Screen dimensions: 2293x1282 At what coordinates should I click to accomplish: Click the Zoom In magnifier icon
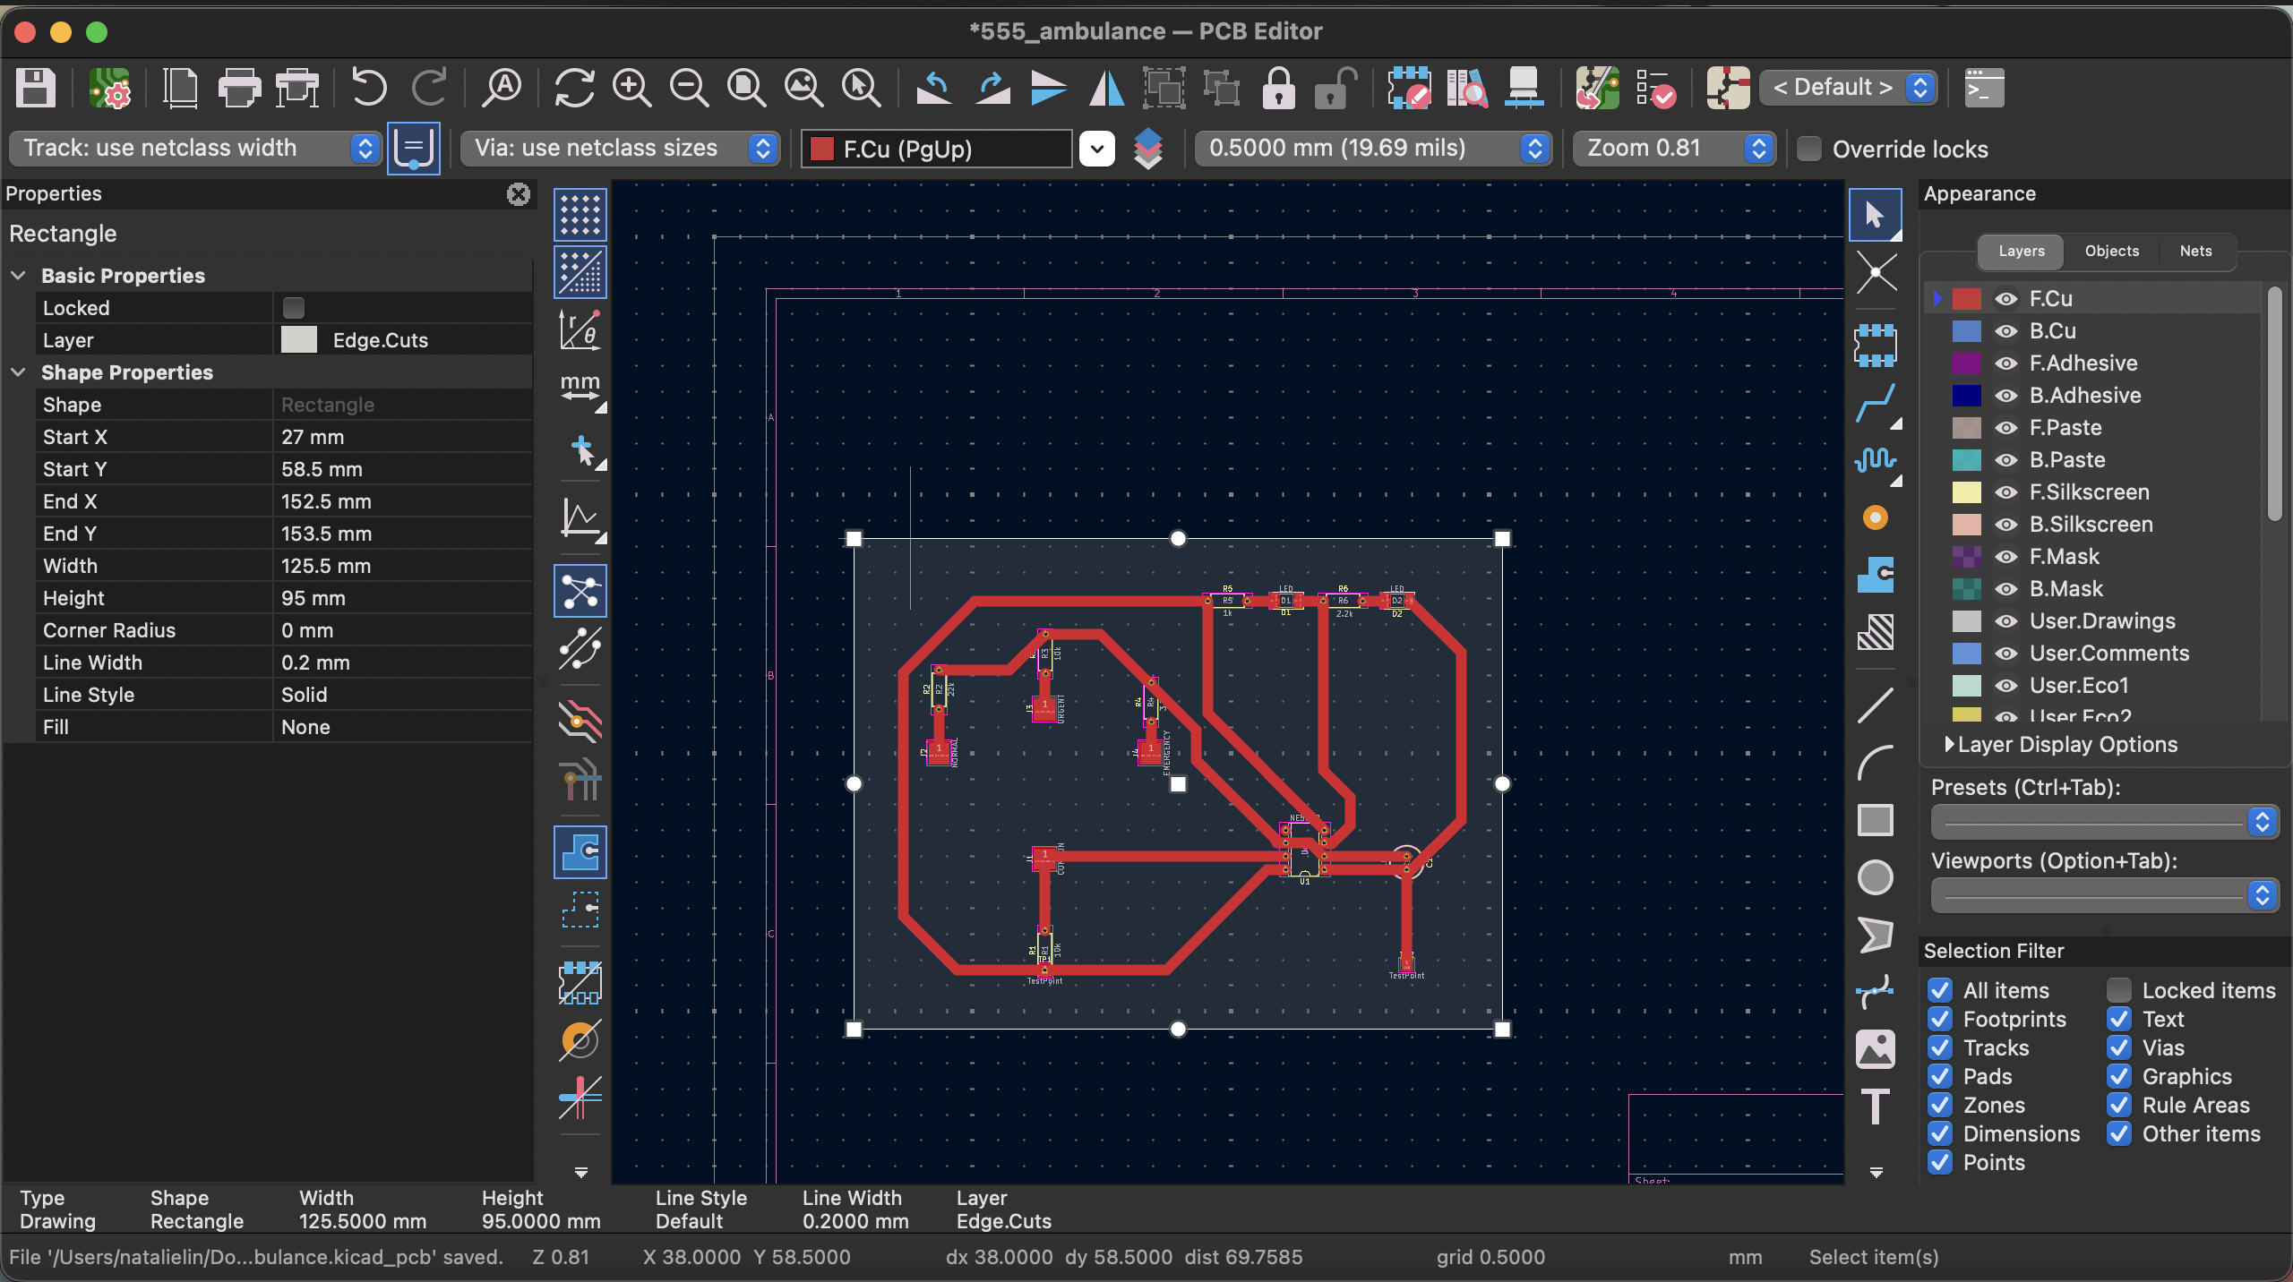(631, 89)
